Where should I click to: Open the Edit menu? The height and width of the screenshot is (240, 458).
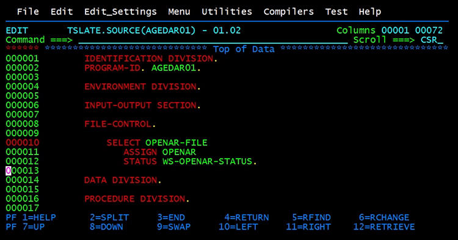coord(62,12)
